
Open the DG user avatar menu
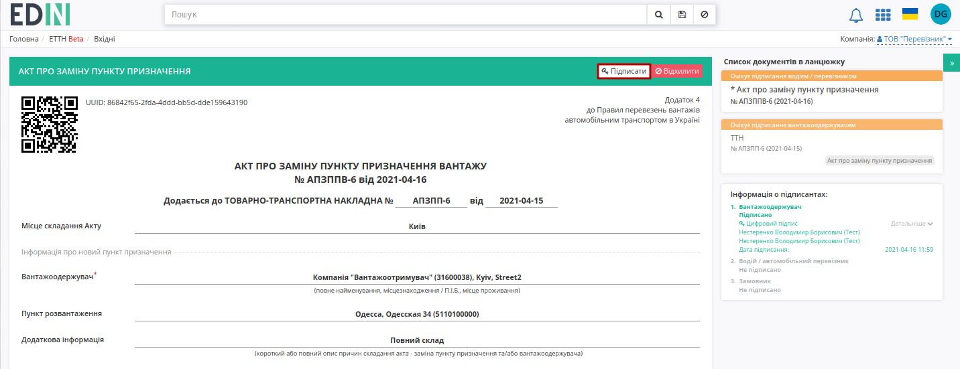(x=941, y=14)
